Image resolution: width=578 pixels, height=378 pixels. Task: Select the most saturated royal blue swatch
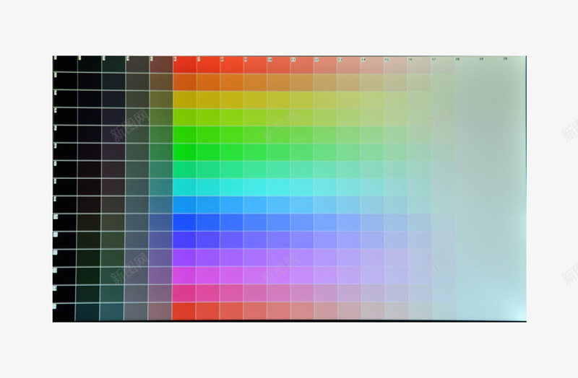(x=185, y=222)
